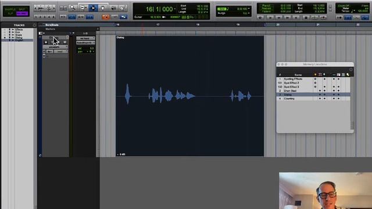Image resolution: width=372 pixels, height=209 pixels.
Task: Click the last column icon in Memory Locations header
Action: 348,75
